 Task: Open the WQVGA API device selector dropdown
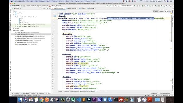pyautogui.click(x=125, y=6)
